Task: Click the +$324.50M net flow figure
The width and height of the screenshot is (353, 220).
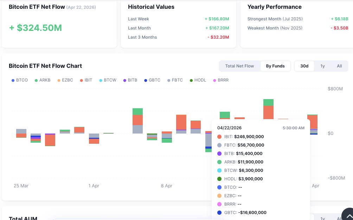Action: pos(36,28)
